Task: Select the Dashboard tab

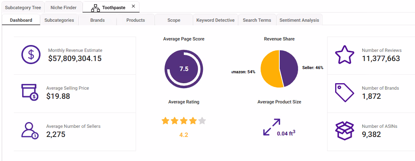Action: (x=21, y=20)
